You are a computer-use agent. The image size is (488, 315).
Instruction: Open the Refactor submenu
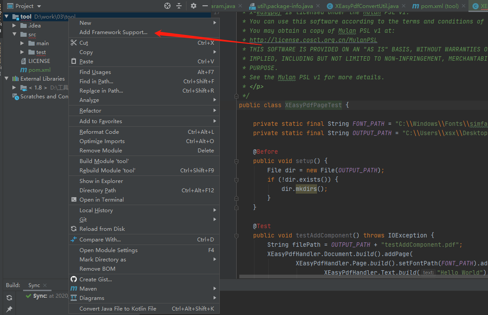[x=144, y=110]
